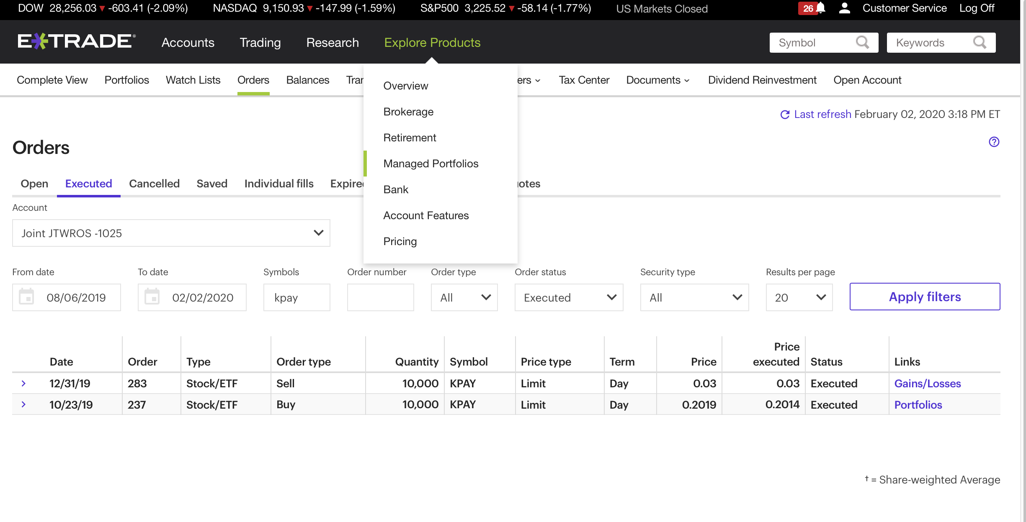Viewport: 1026px width, 522px height.
Task: Click the Last refresh reload icon
Action: (785, 115)
